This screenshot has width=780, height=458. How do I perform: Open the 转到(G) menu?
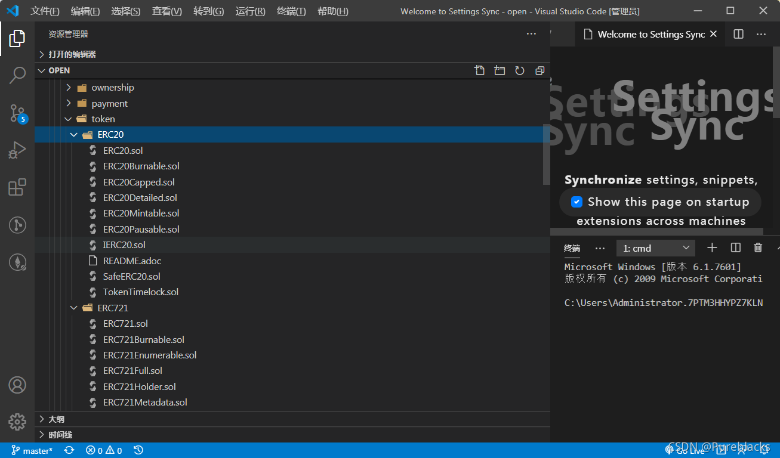point(209,11)
